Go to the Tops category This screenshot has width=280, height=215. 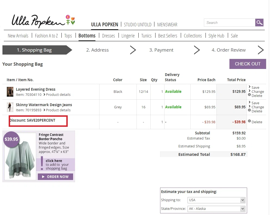(68, 36)
